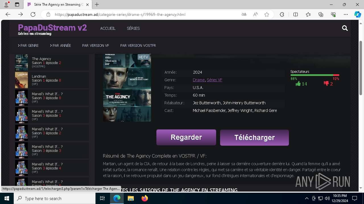Open the browser profile avatar icon
This screenshot has width=364, height=204.
[x=6, y=5]
